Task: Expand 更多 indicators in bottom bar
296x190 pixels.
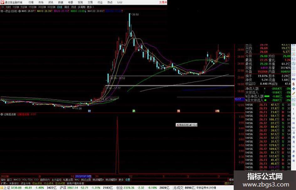Action: [121, 180]
